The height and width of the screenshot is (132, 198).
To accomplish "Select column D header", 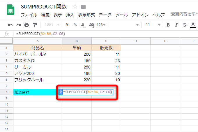I will [136, 41].
